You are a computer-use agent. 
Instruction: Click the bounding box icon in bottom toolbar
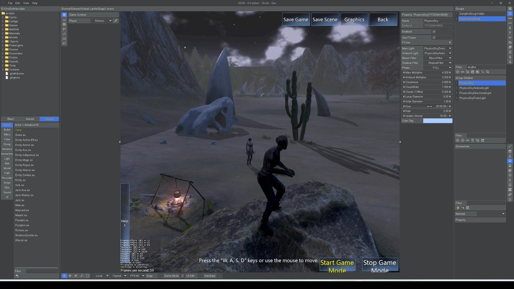(87, 276)
